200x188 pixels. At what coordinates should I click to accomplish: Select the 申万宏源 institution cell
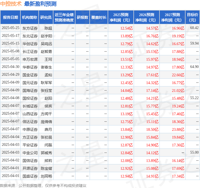tap(30, 59)
